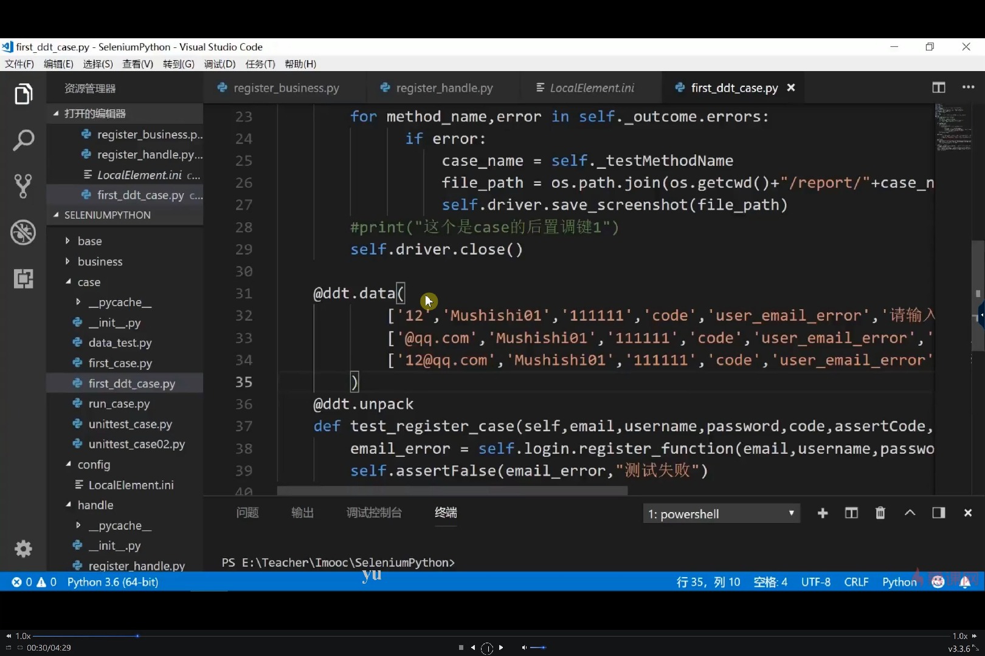
Task: Close the terminal panel
Action: click(x=968, y=513)
